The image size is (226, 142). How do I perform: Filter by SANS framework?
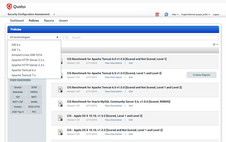click(34, 102)
